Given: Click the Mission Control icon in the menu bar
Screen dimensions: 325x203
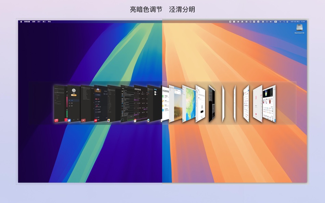Looking at the screenshot, I should (263, 22).
